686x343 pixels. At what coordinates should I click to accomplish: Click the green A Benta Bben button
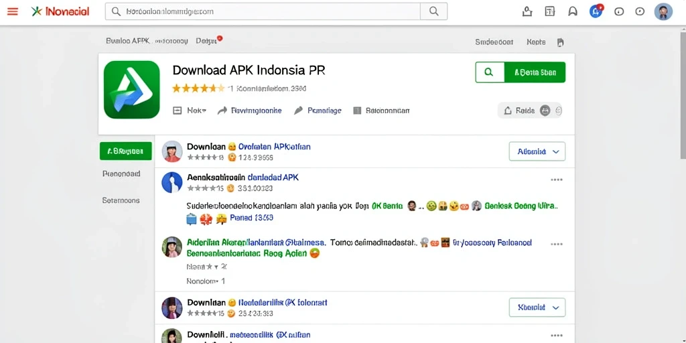pyautogui.click(x=535, y=72)
